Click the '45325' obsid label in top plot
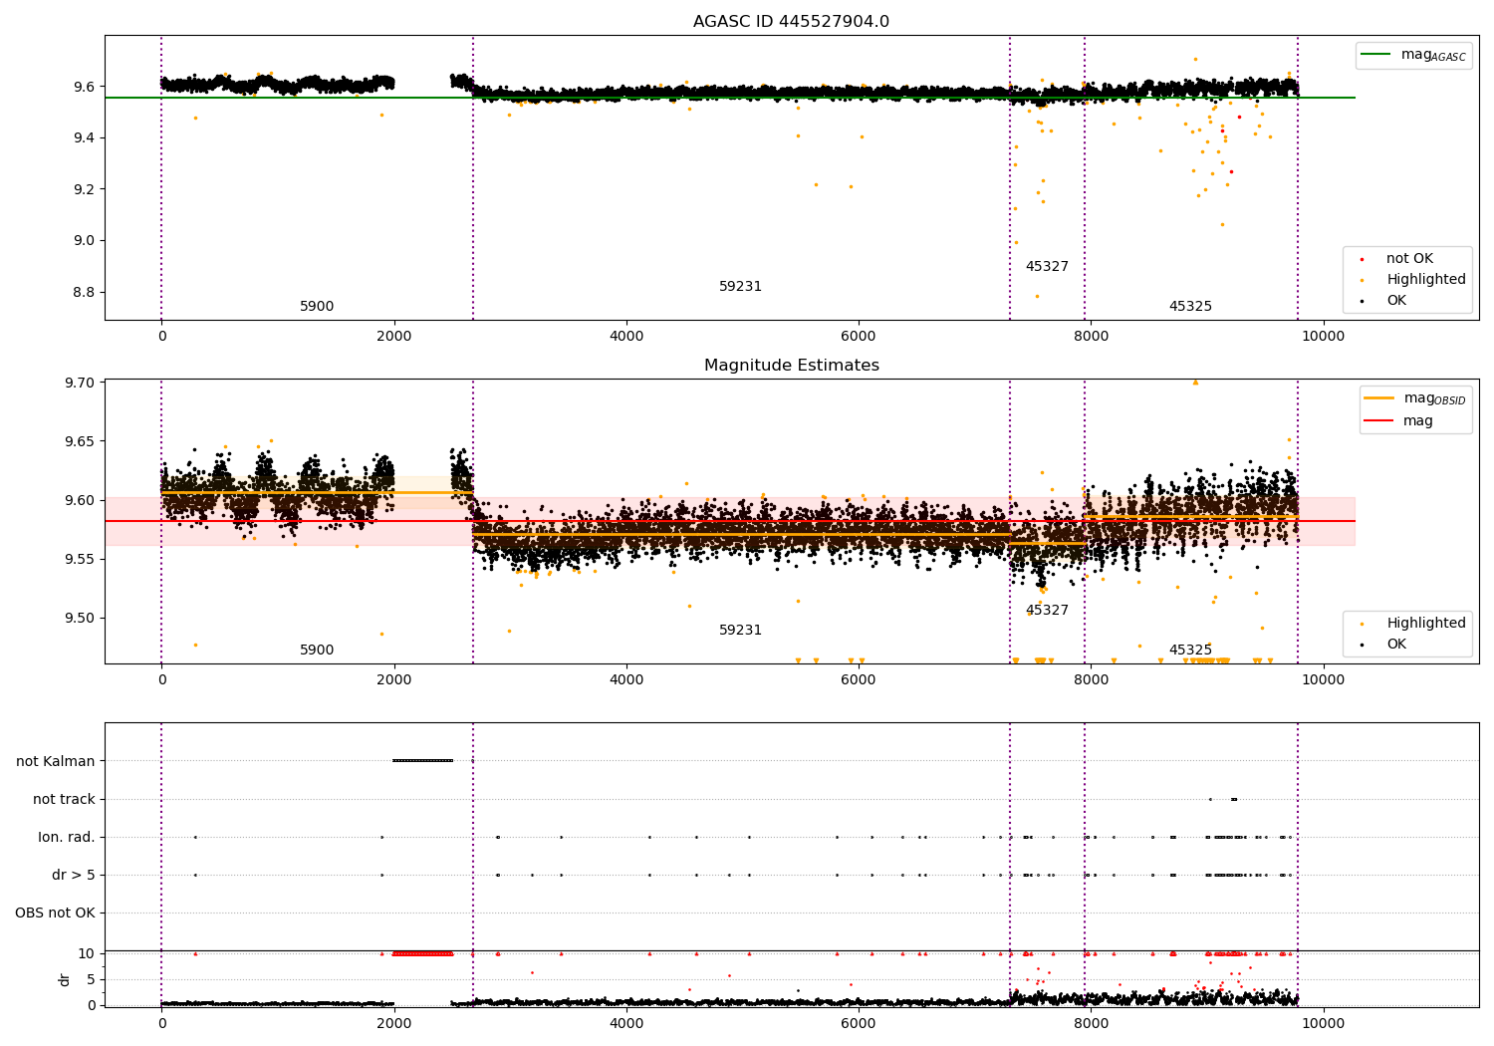 point(1190,306)
